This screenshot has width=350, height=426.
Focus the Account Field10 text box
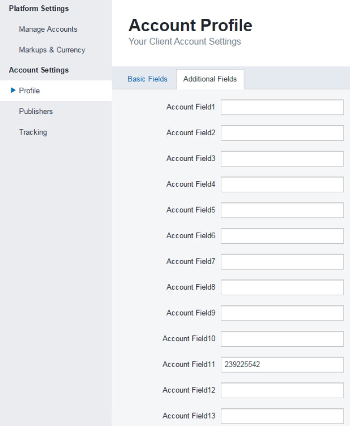(282, 339)
